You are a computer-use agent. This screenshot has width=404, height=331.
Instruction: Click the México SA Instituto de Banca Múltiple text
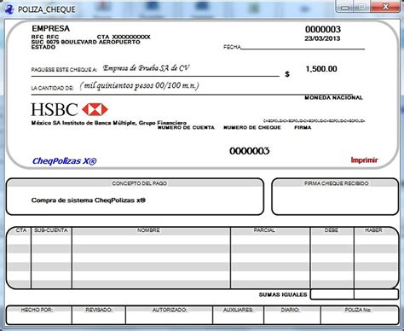[109, 123]
